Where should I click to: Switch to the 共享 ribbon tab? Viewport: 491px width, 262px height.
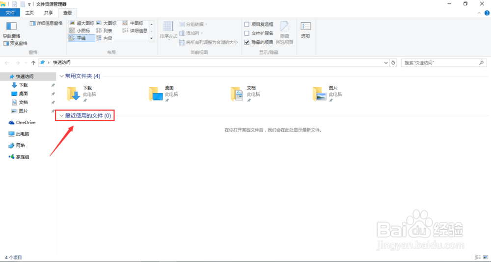click(x=48, y=13)
